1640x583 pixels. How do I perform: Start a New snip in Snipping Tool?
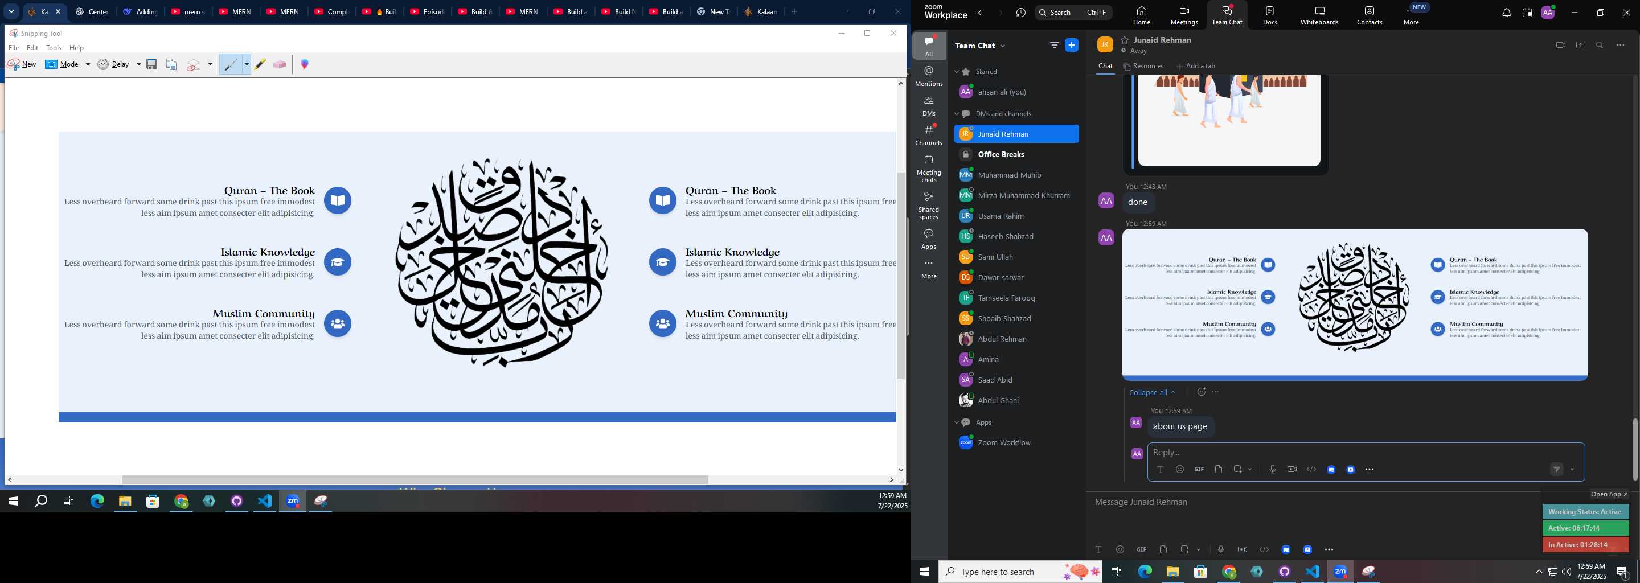[x=22, y=64]
